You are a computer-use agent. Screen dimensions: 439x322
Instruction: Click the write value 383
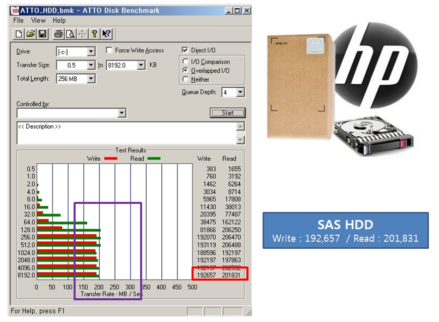click(211, 169)
